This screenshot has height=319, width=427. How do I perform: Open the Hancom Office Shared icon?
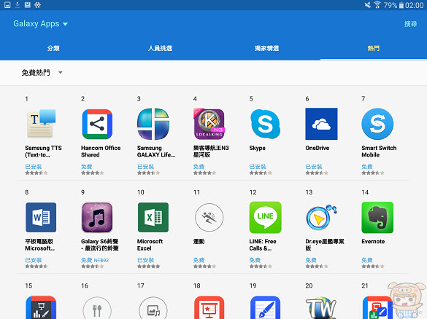(x=97, y=124)
